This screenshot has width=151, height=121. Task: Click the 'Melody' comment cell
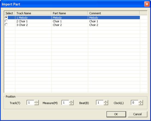coord(114,18)
